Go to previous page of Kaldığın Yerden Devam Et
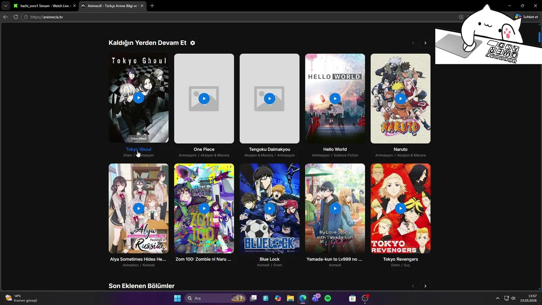 413,43
